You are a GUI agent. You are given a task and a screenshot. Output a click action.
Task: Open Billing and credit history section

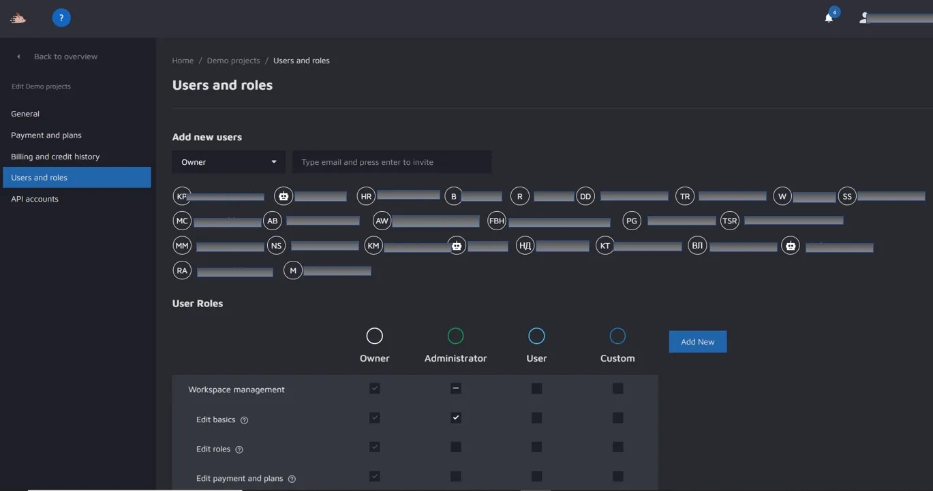coord(55,157)
